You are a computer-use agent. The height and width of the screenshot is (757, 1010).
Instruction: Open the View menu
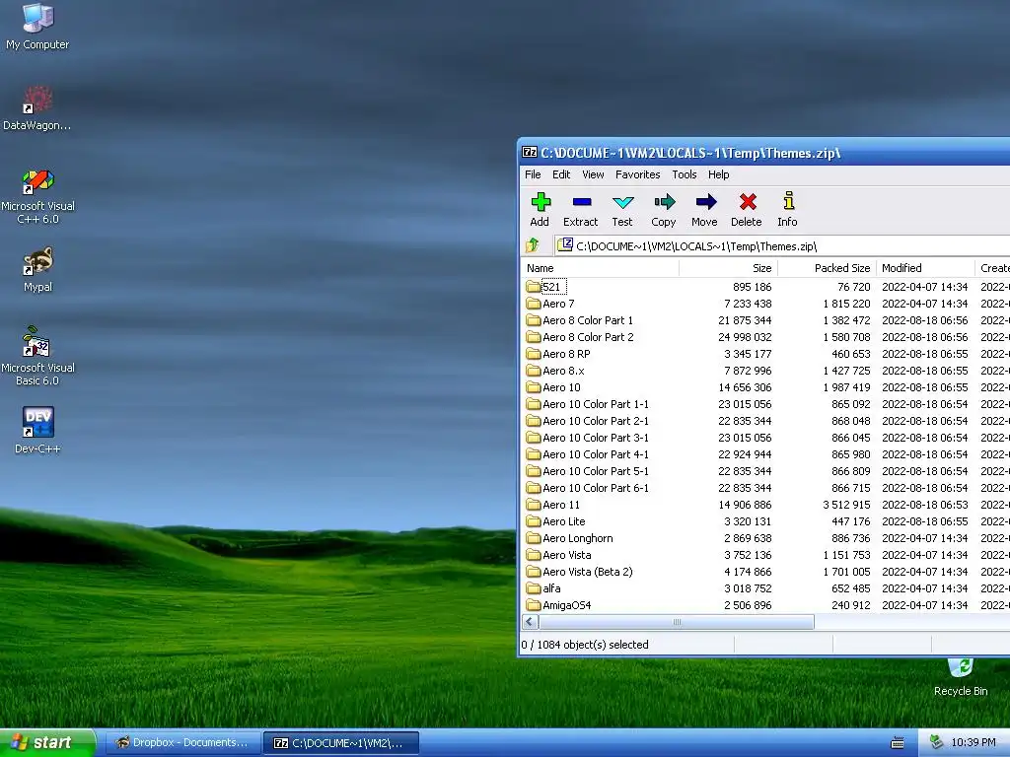593,174
